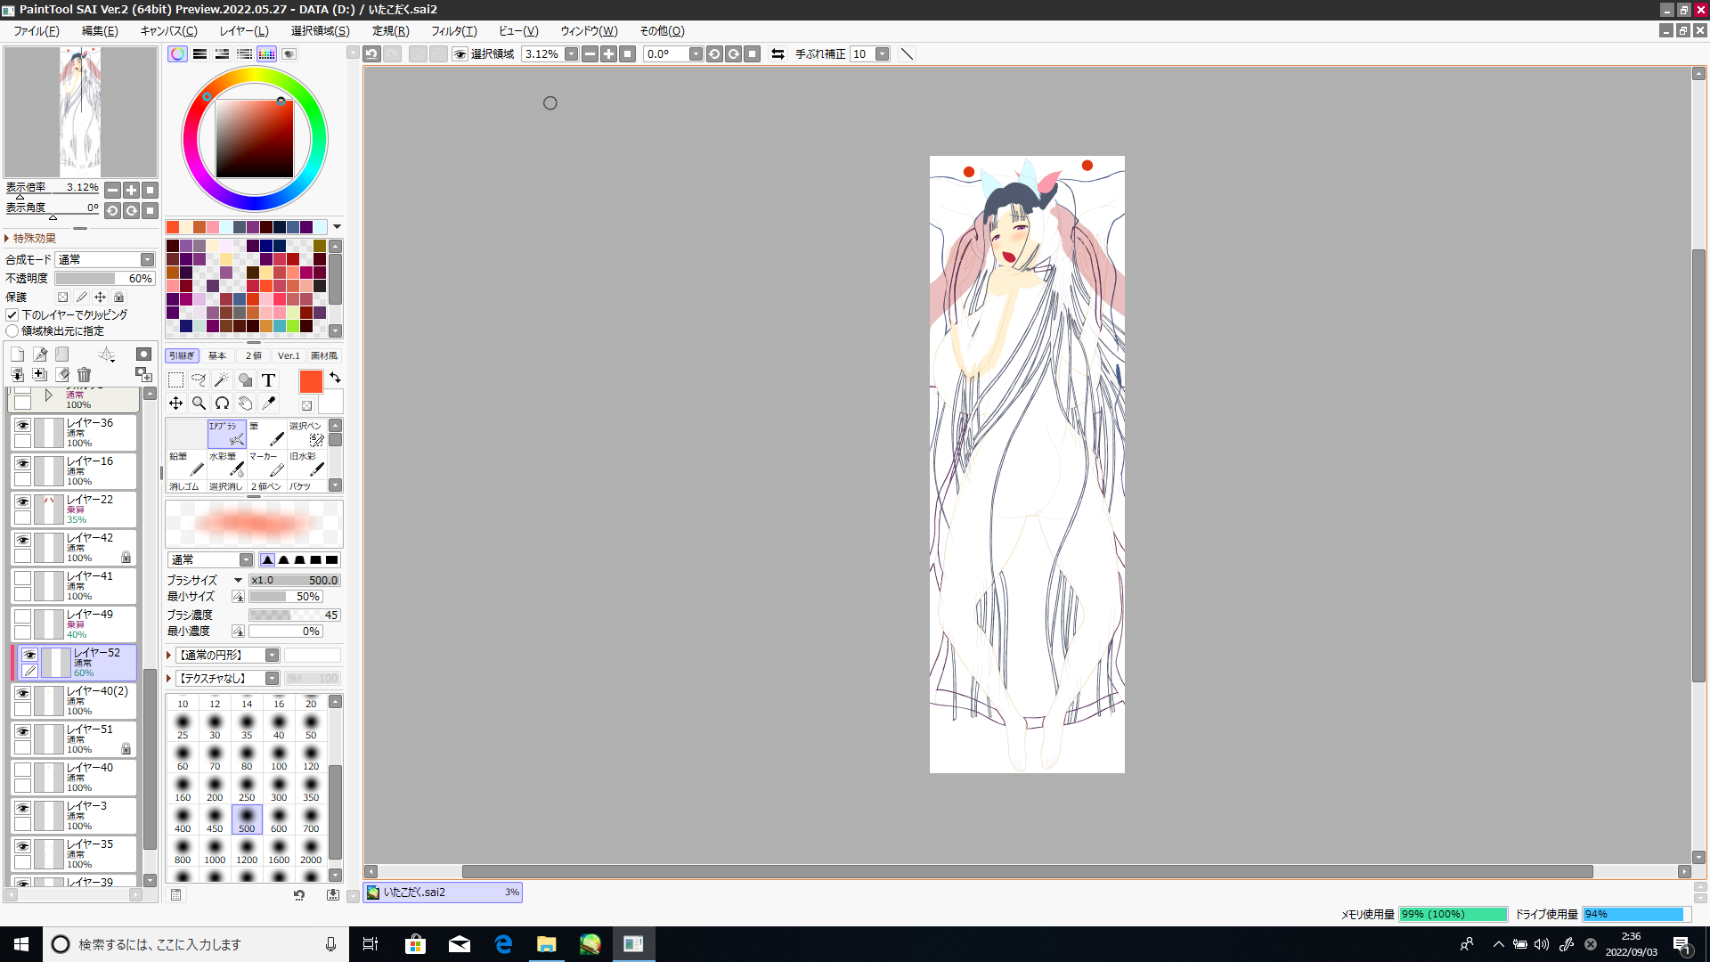
Task: Delete the selected layer with trash
Action: [x=84, y=375]
